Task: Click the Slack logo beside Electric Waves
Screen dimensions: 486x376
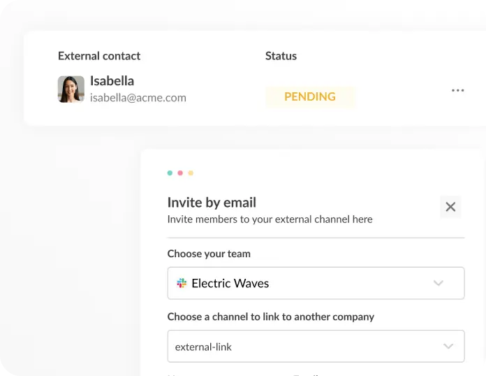Action: 182,283
